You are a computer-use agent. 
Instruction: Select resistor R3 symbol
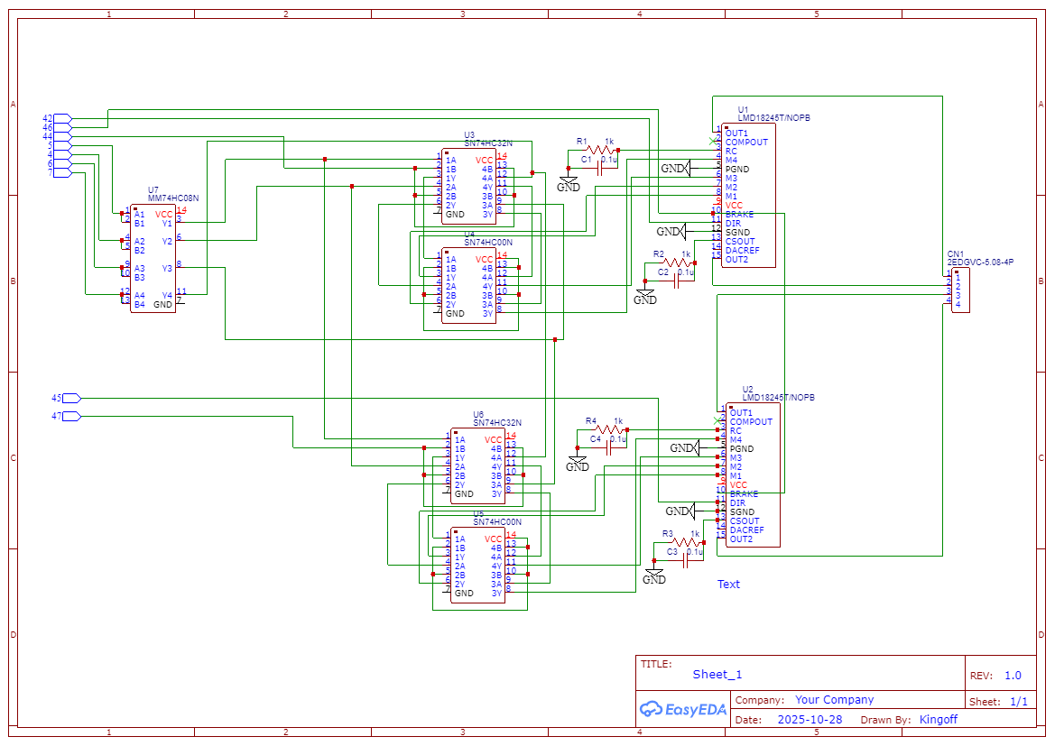click(686, 542)
